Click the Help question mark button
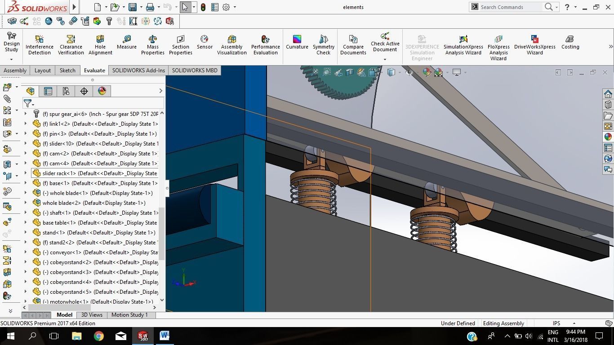 tap(567, 7)
